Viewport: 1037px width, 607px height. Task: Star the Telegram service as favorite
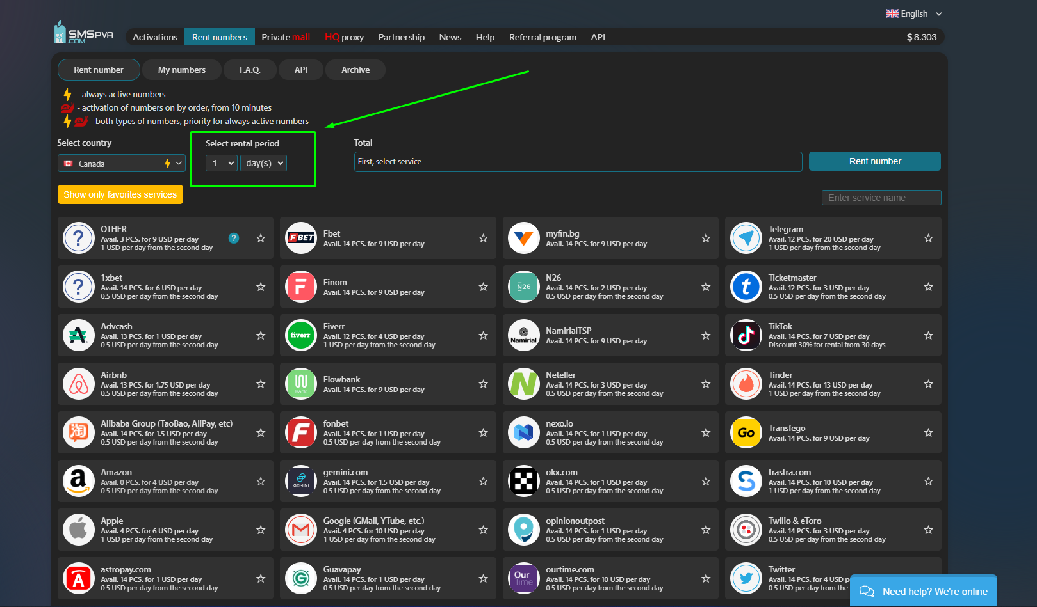(928, 238)
